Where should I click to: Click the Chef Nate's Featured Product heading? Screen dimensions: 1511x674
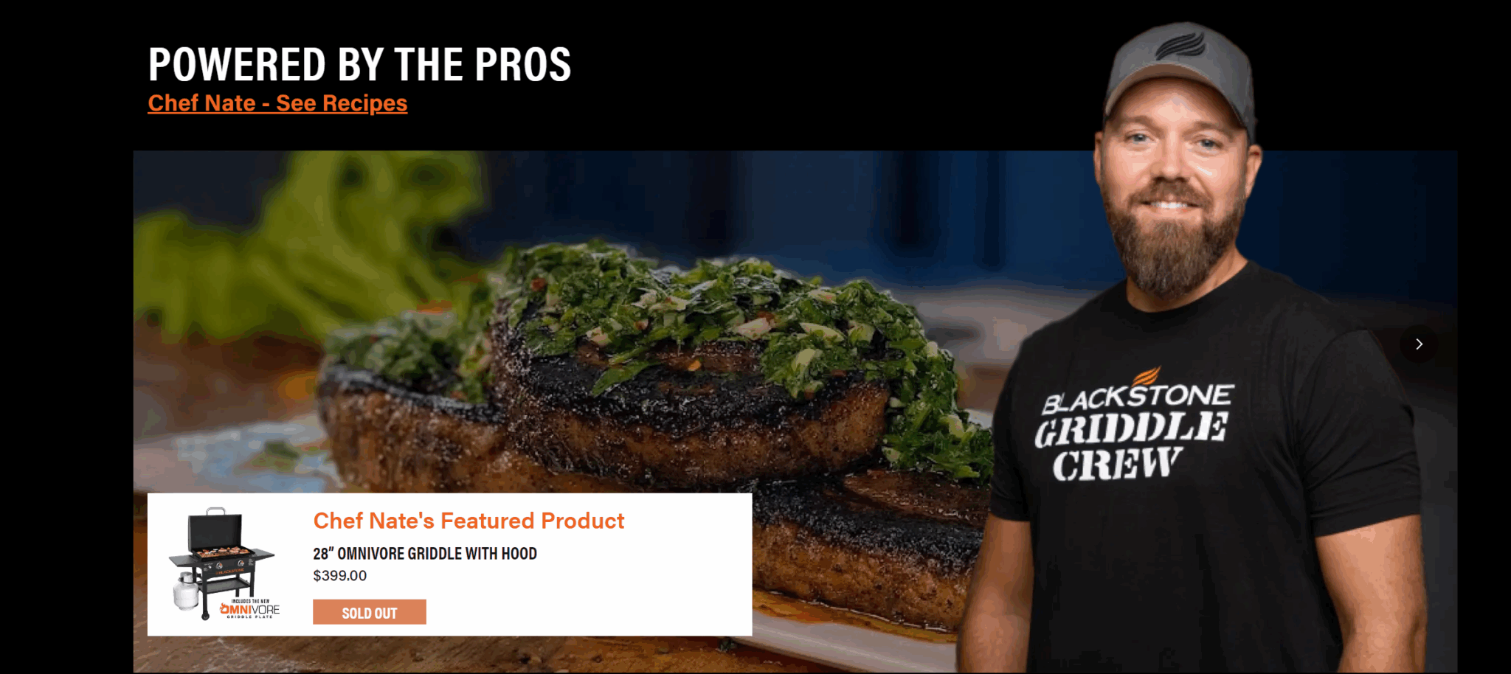click(468, 521)
